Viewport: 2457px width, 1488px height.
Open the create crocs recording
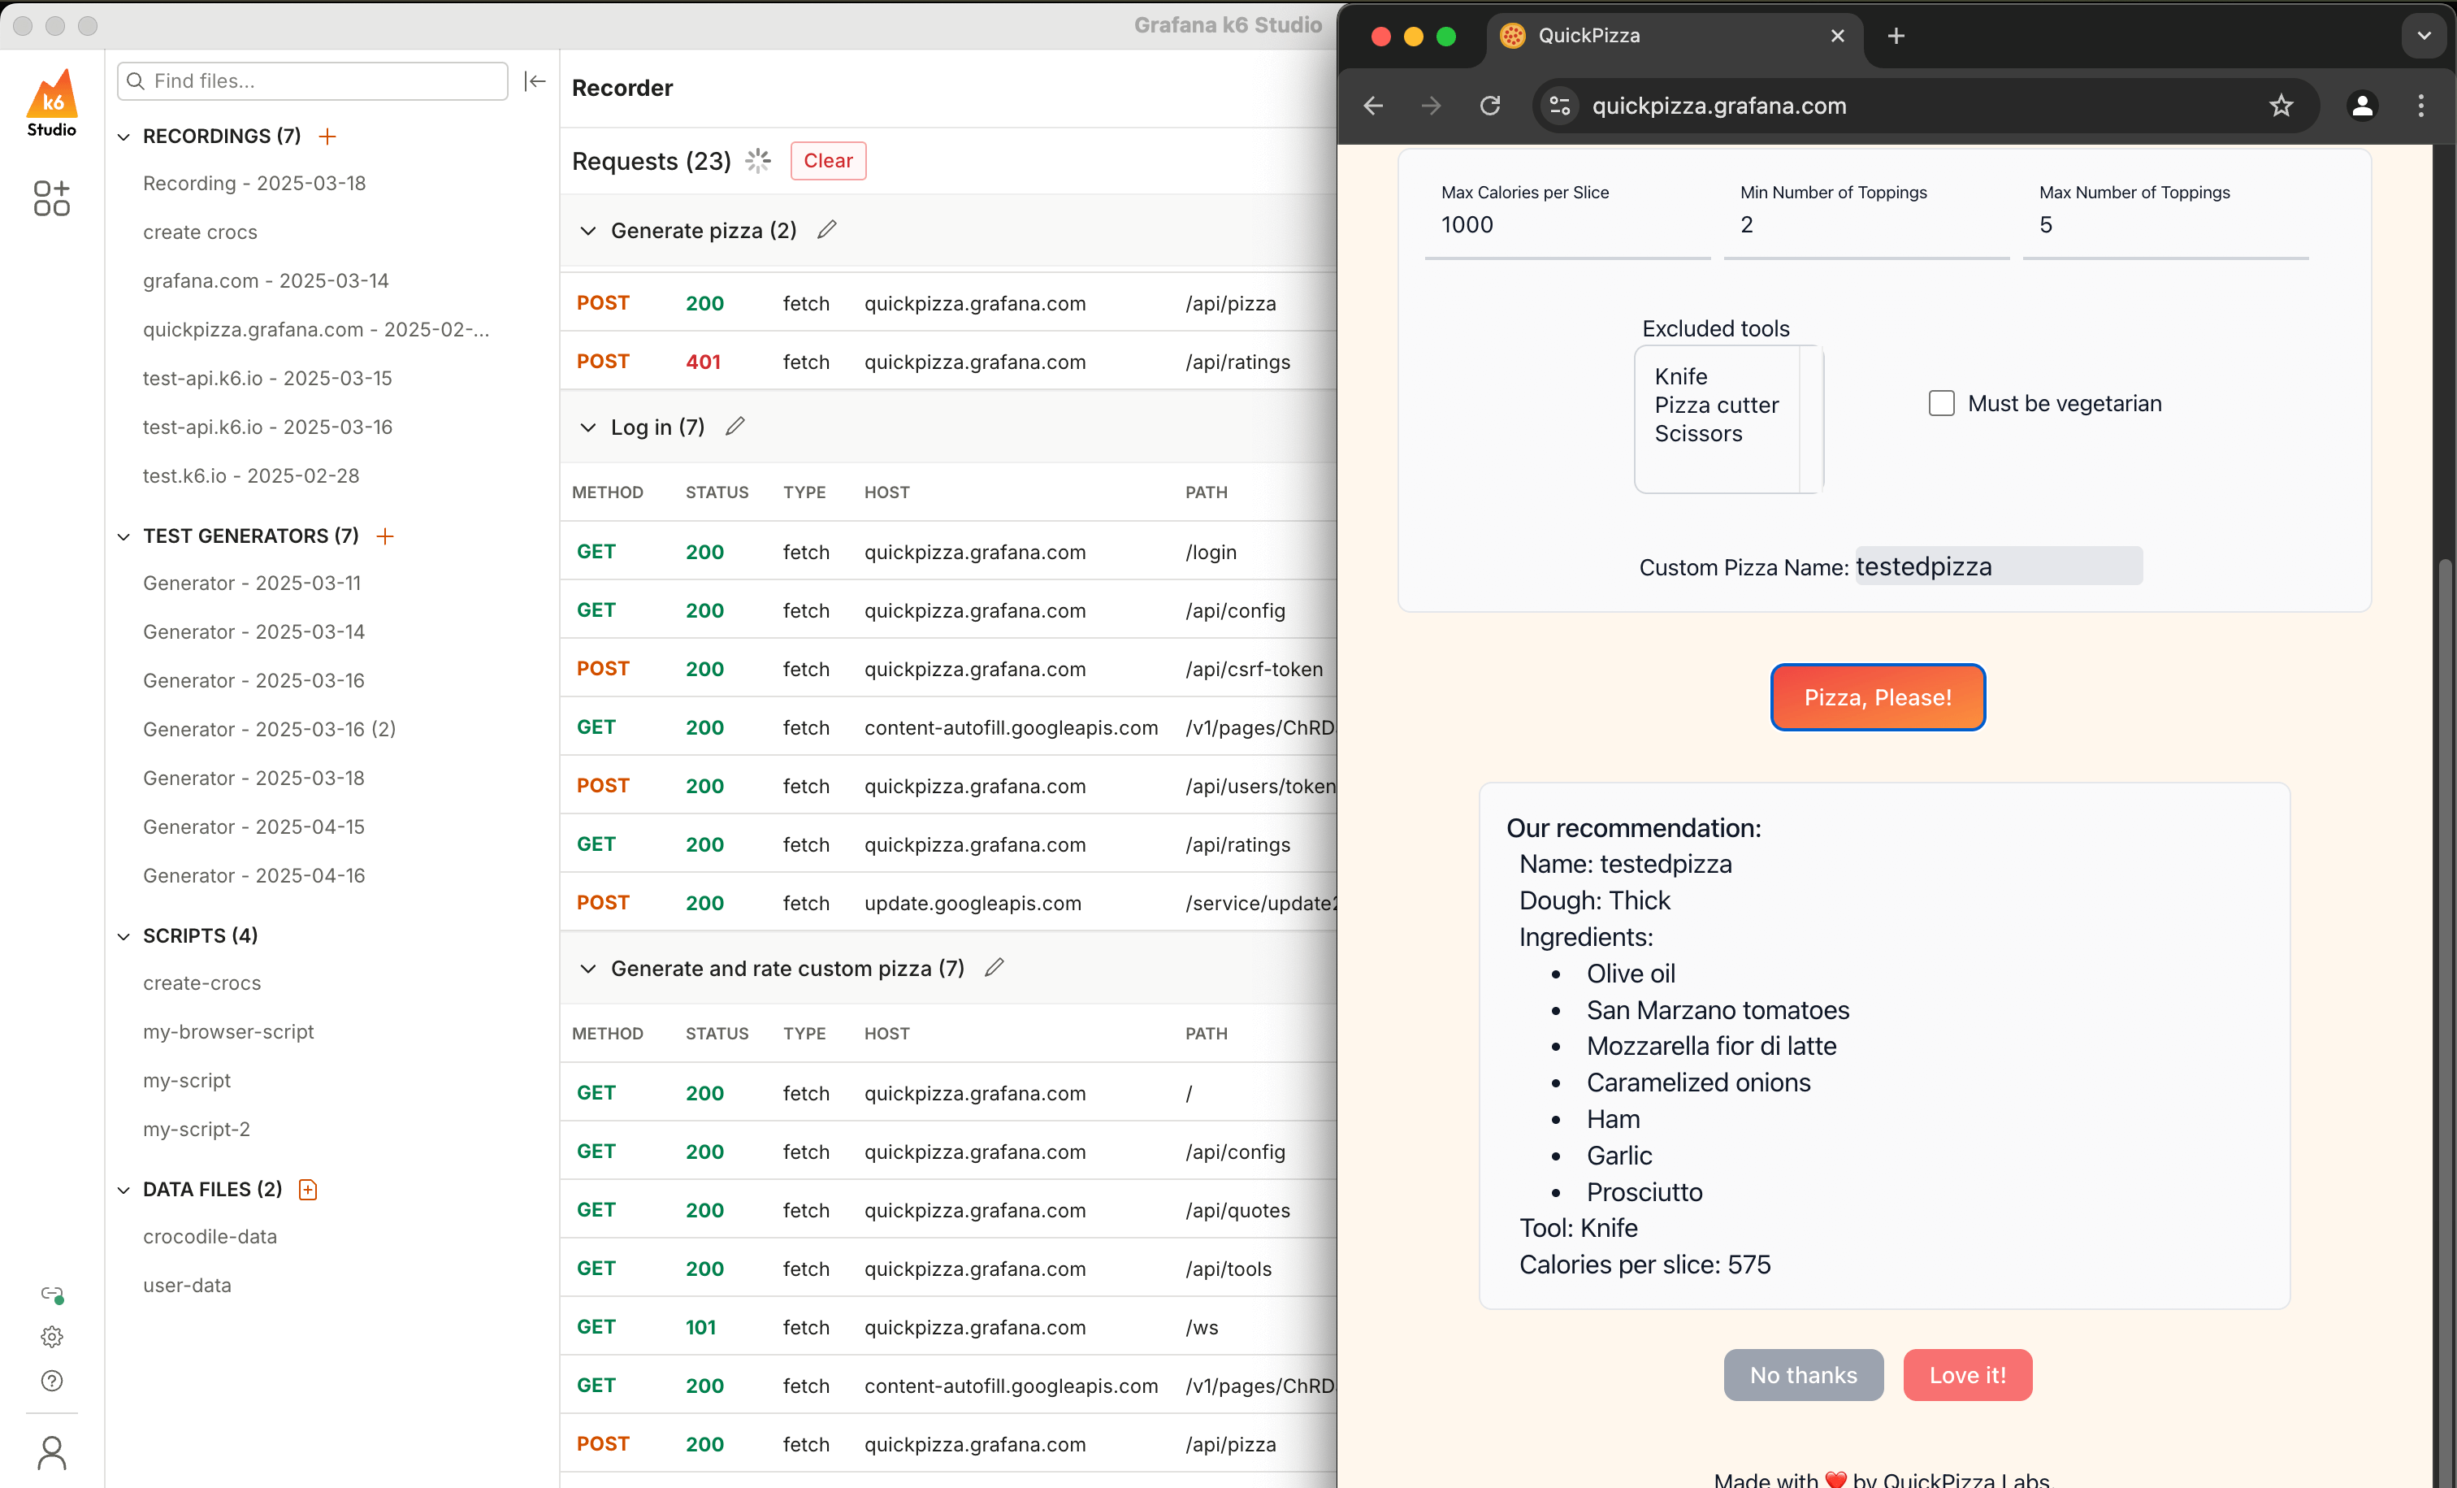tap(199, 232)
